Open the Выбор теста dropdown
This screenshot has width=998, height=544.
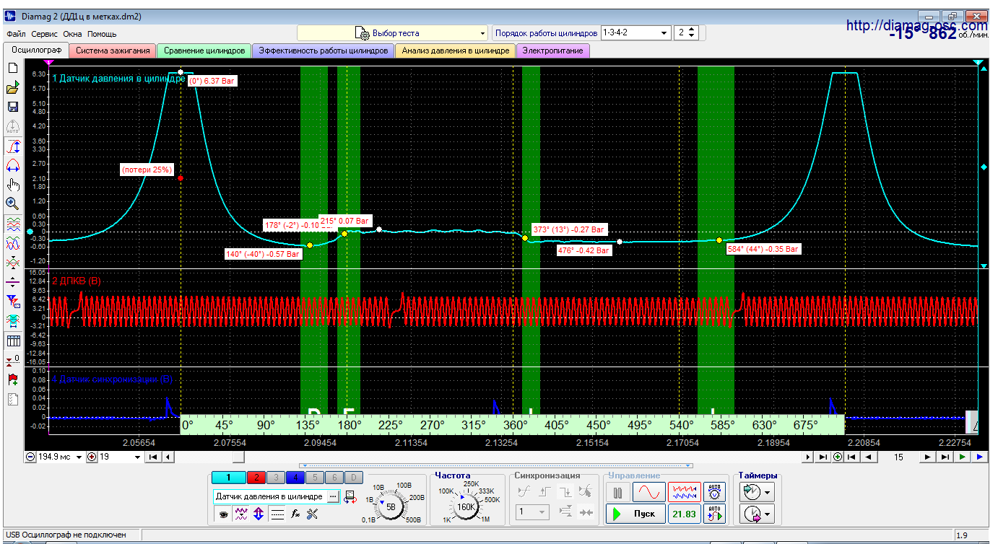tap(393, 33)
